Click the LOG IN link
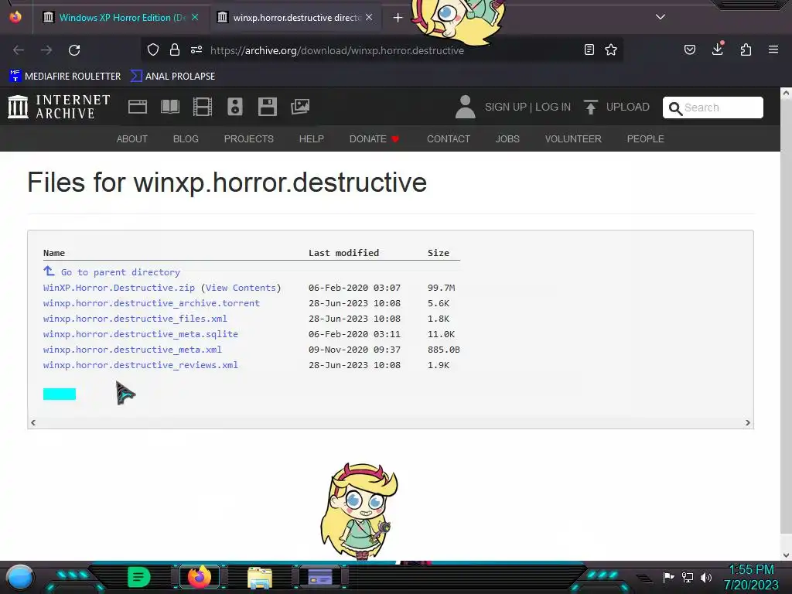Image resolution: width=792 pixels, height=594 pixels. pos(553,107)
